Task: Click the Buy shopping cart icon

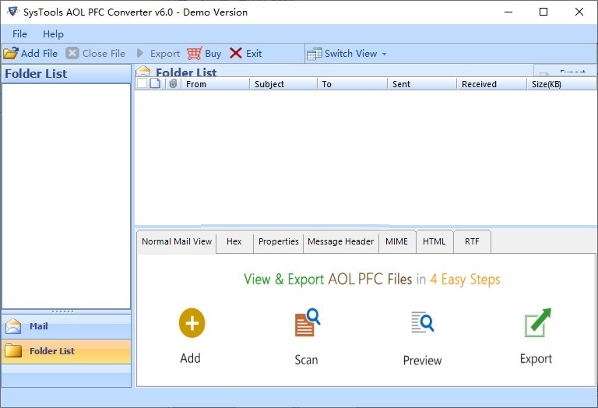Action: click(195, 54)
